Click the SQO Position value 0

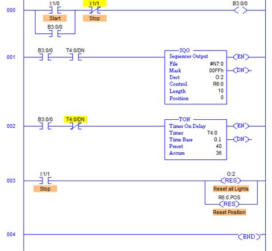(x=222, y=97)
